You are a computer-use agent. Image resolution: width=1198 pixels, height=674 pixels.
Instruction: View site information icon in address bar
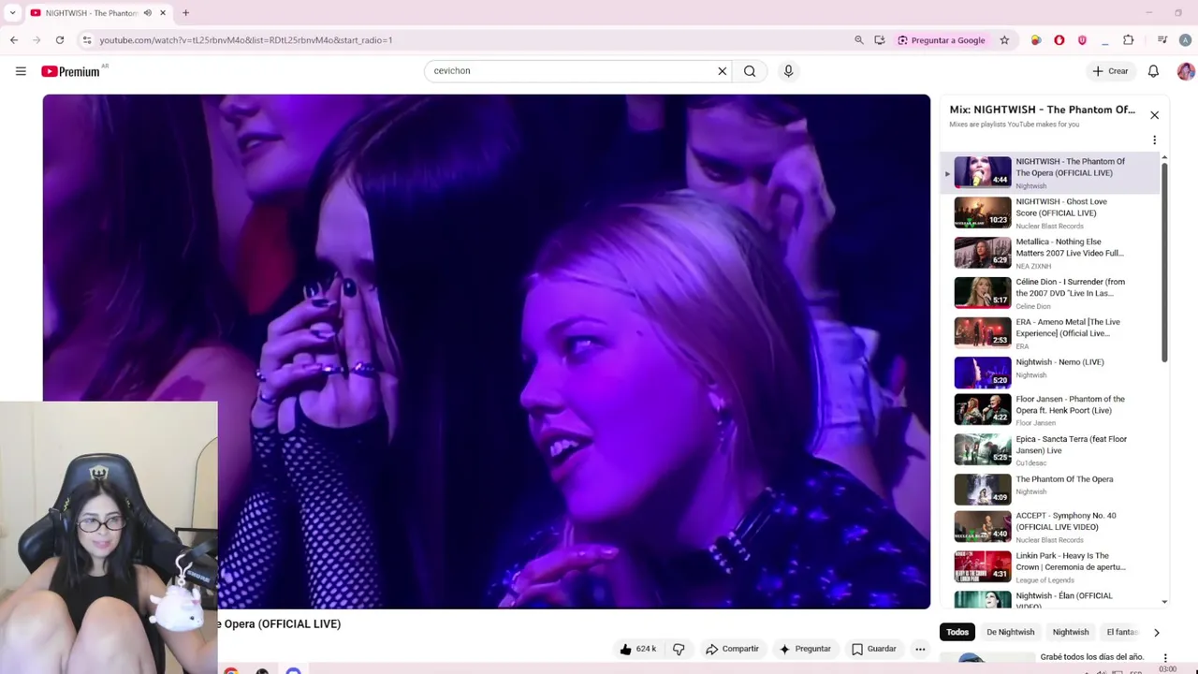tap(87, 40)
